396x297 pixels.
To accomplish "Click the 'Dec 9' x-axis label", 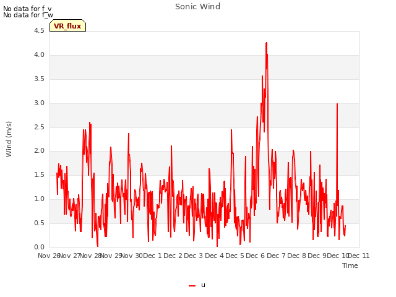I will point(317,256).
